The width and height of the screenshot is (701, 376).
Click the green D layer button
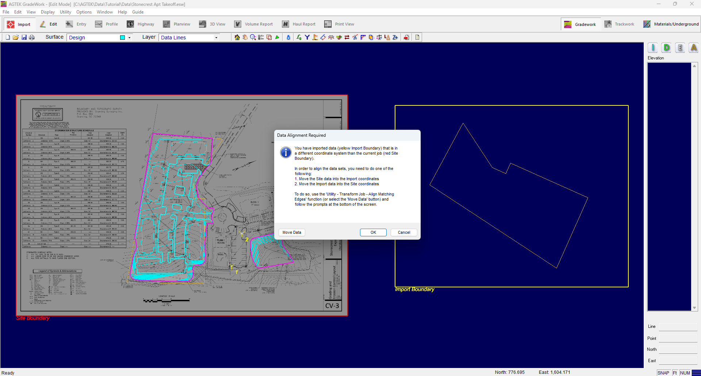point(666,48)
